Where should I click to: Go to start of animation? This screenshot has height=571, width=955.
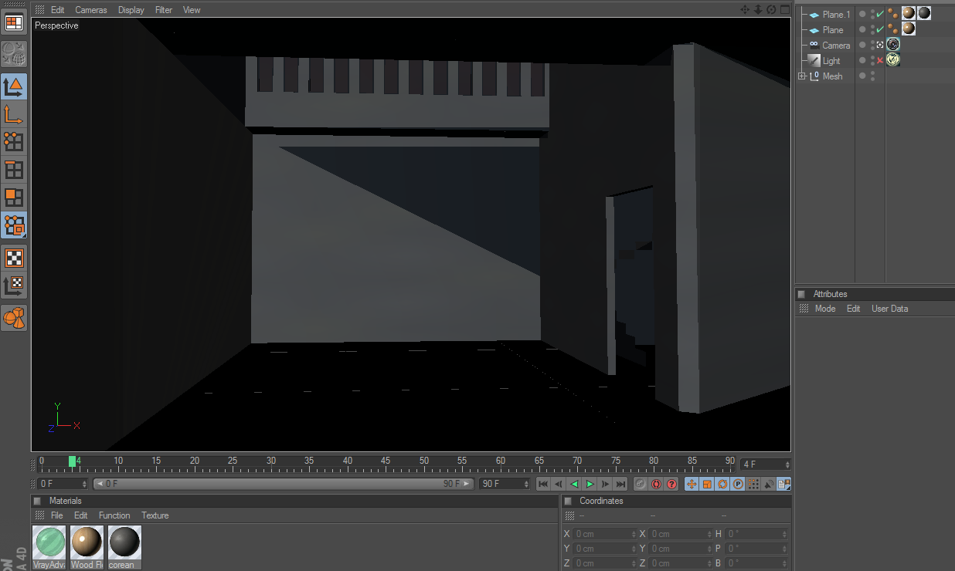543,484
